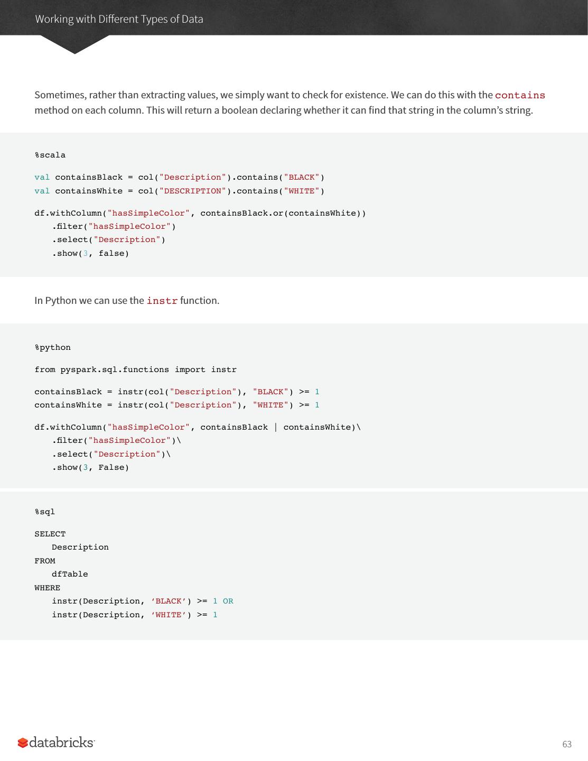Click the '.show(3, False)' Python line
This screenshot has height=761, width=588.
pos(90,467)
